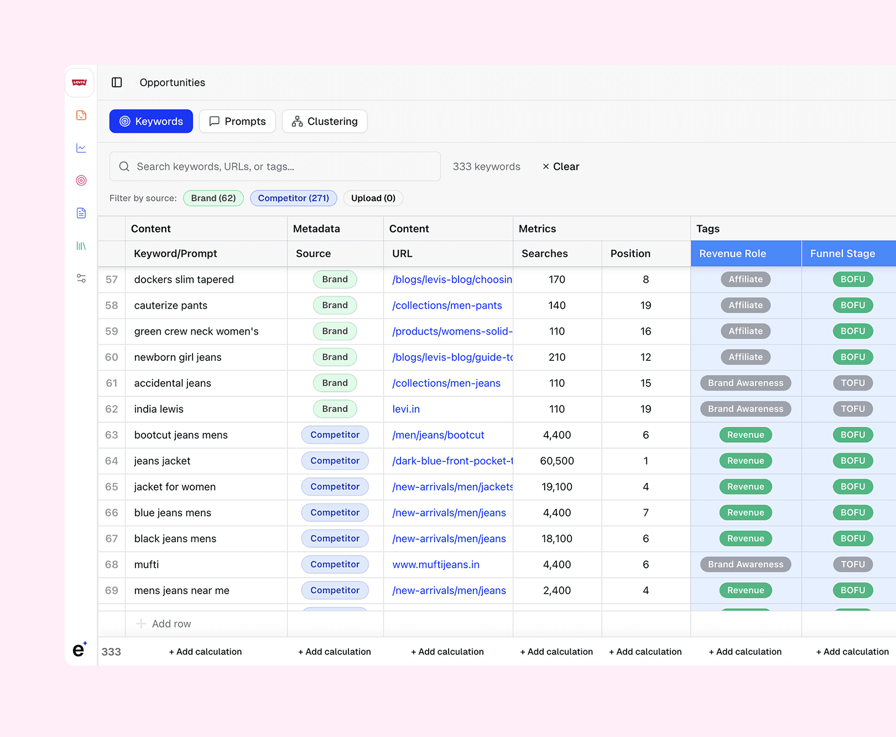Viewport: 896px width, 737px height.
Task: Clear the current filters
Action: click(561, 167)
